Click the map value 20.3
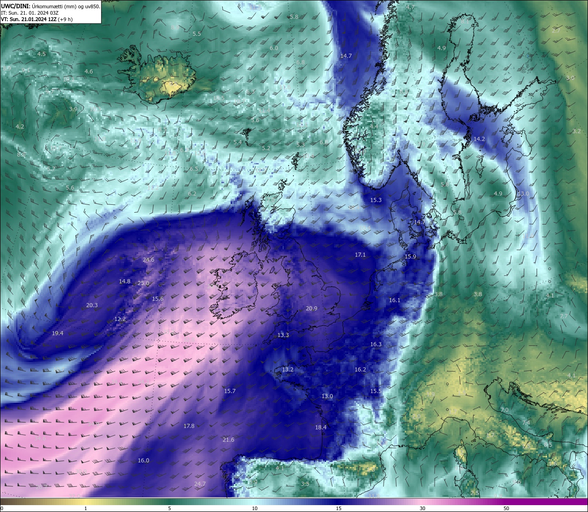 92,305
